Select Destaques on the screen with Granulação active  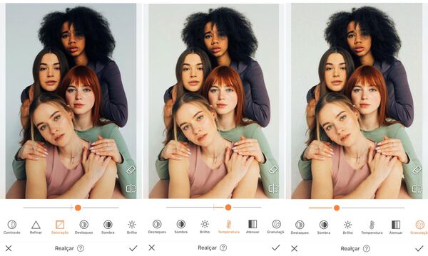(300, 228)
